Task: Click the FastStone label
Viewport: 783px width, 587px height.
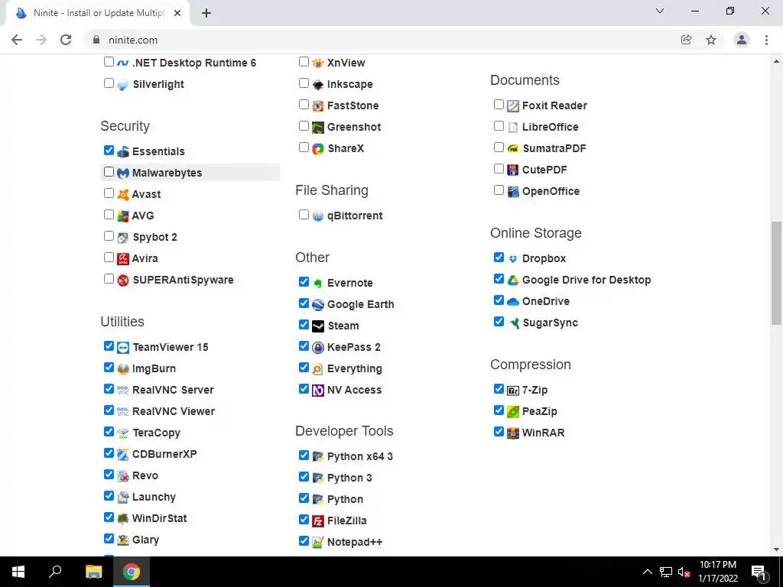Action: coord(353,105)
